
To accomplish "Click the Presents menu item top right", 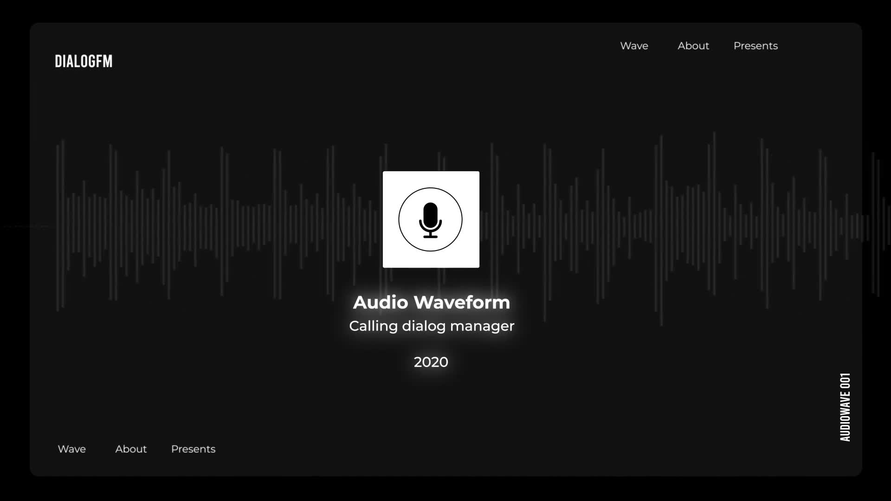I will click(x=756, y=45).
